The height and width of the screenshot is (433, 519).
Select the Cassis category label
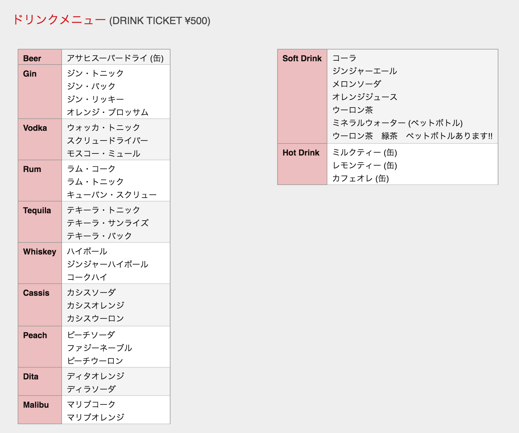[x=36, y=293]
